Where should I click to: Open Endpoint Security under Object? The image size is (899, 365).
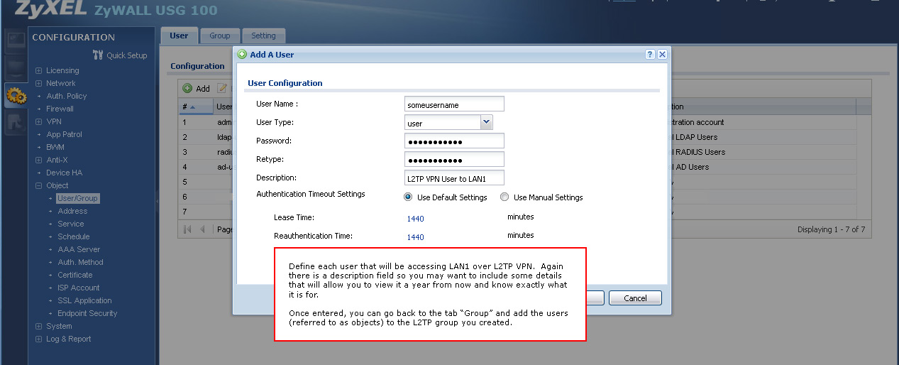pyautogui.click(x=87, y=313)
